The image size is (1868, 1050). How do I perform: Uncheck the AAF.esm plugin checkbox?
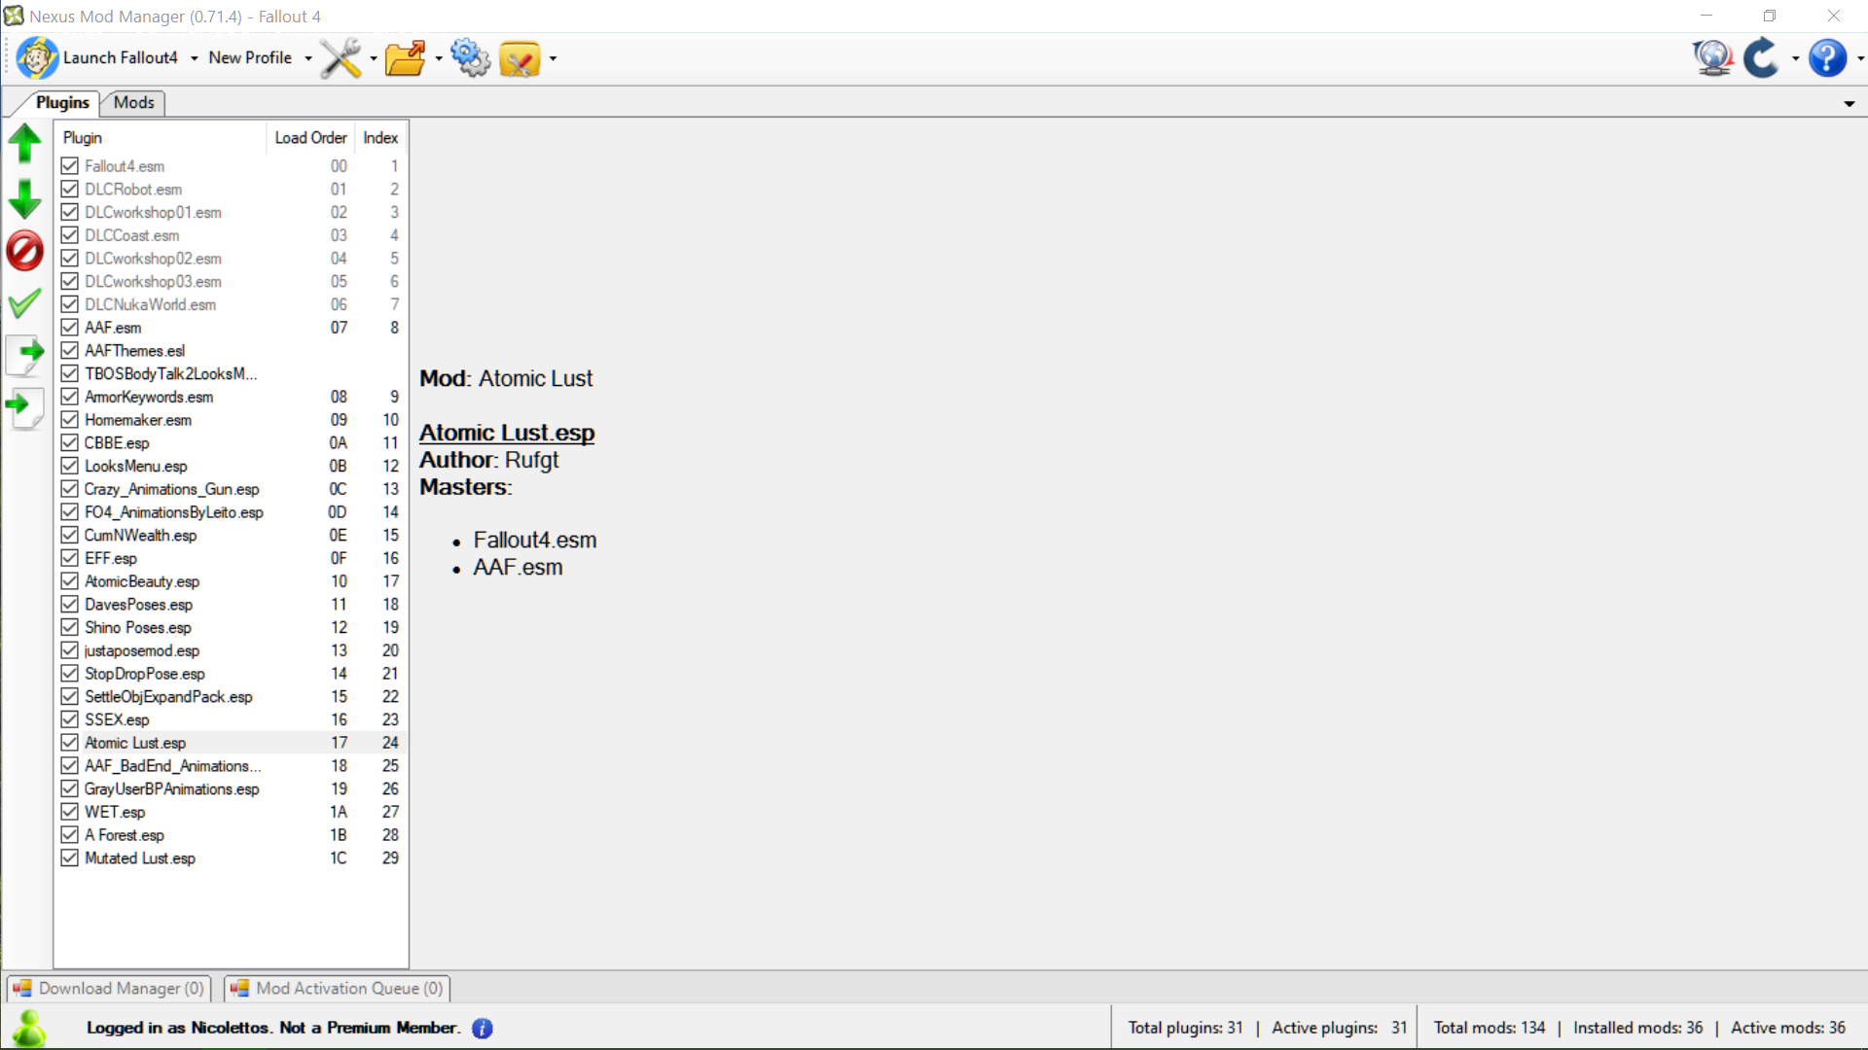pos(70,328)
